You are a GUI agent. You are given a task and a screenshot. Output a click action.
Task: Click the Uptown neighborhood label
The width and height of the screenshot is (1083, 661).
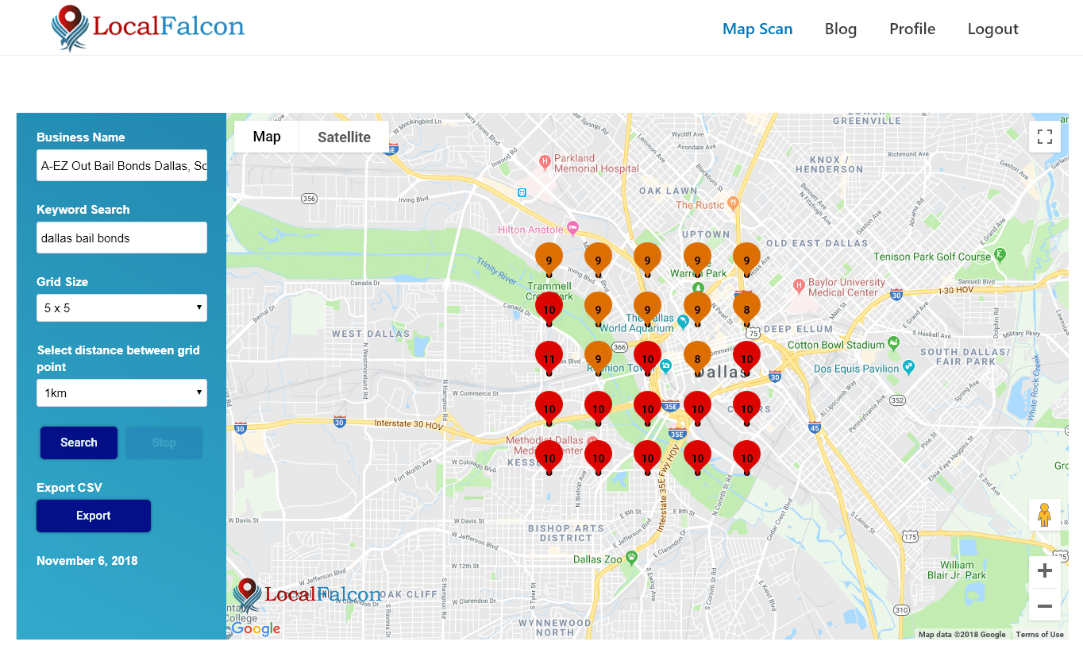[x=705, y=234]
